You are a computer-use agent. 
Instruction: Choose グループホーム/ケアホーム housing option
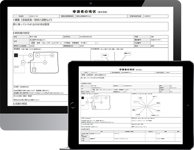coord(52,43)
